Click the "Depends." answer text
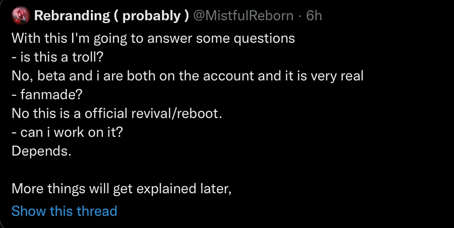The height and width of the screenshot is (228, 454). coord(41,152)
